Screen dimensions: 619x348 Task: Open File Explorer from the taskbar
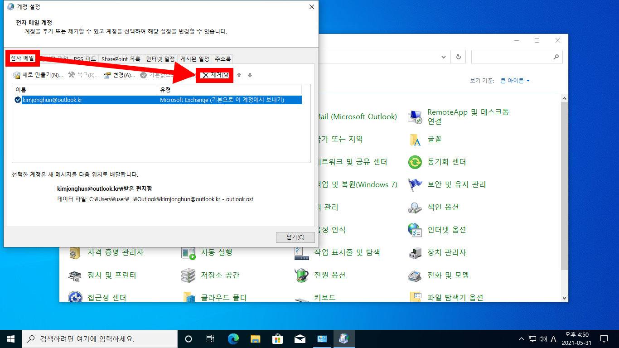[x=256, y=338]
